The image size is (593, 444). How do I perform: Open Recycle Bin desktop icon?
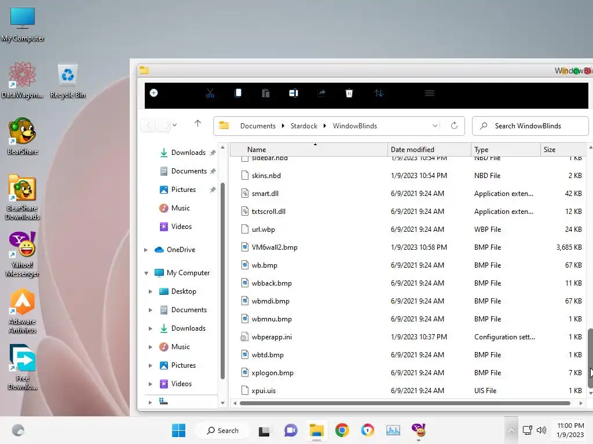68,82
